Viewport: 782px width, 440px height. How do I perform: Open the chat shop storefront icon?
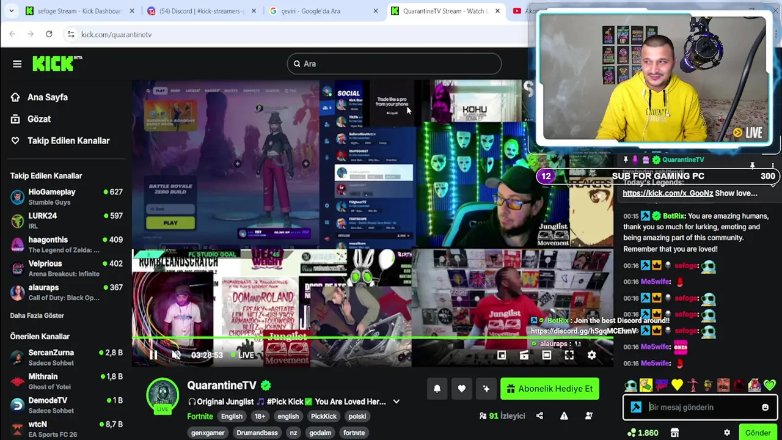click(674, 433)
